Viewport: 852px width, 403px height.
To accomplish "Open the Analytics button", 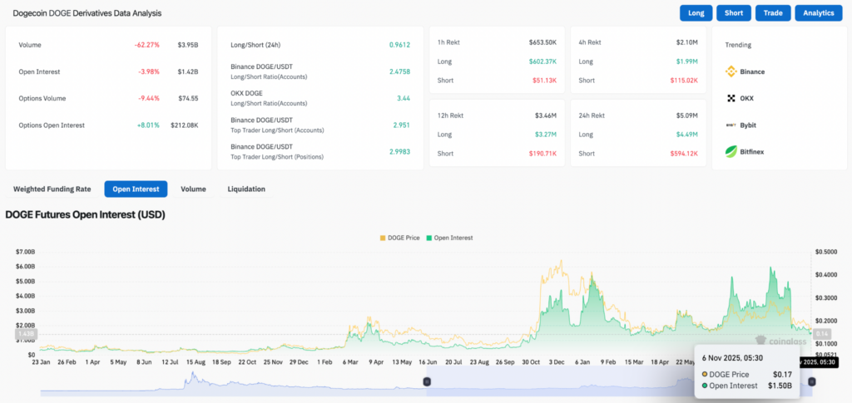I will (x=819, y=12).
